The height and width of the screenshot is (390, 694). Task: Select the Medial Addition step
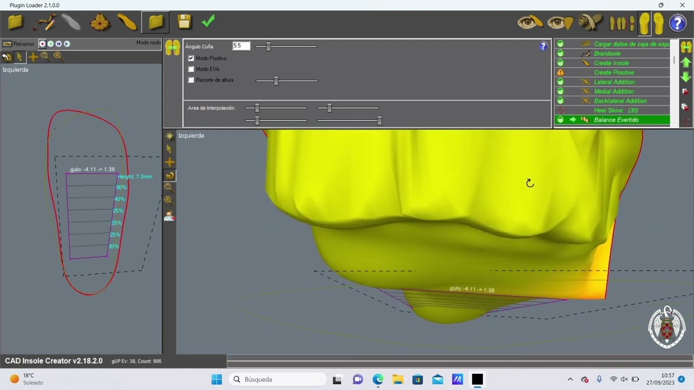point(614,92)
